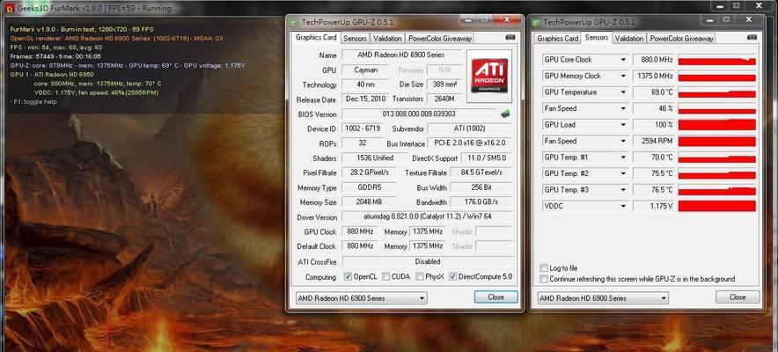Open the GPU Load sensor dropdown
This screenshot has width=778, height=352.
624,125
